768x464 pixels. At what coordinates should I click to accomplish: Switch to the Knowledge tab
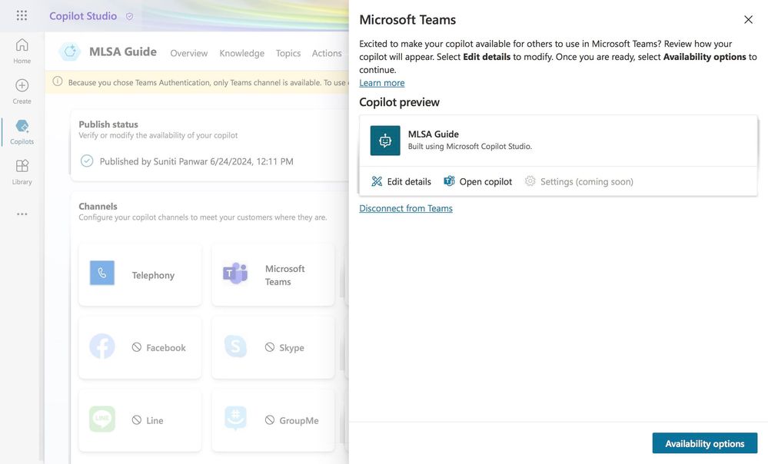pos(241,53)
